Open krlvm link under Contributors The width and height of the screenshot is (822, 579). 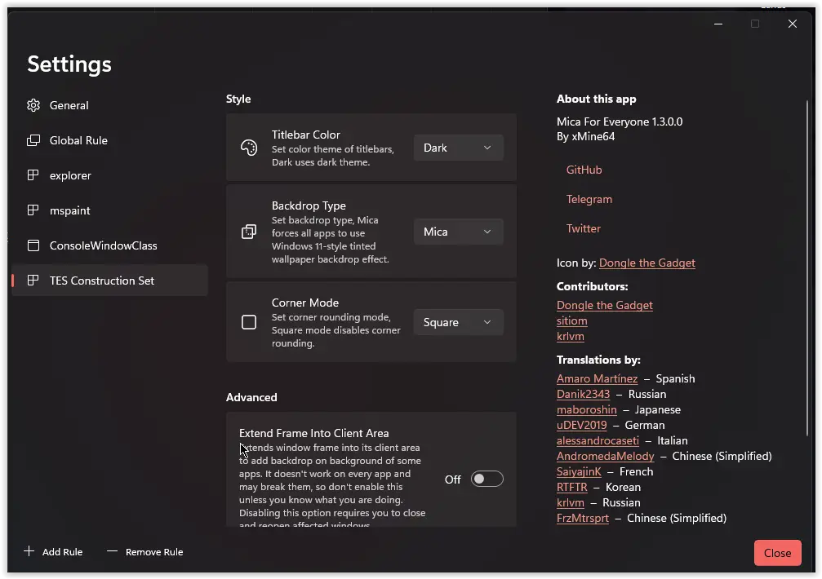click(x=571, y=336)
